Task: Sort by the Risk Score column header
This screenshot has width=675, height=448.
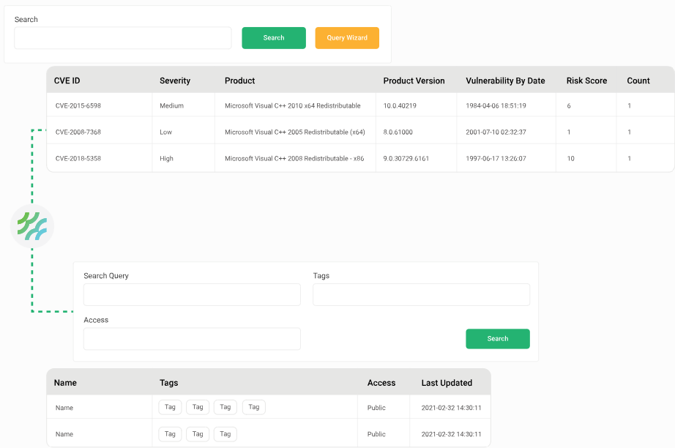Action: (586, 81)
